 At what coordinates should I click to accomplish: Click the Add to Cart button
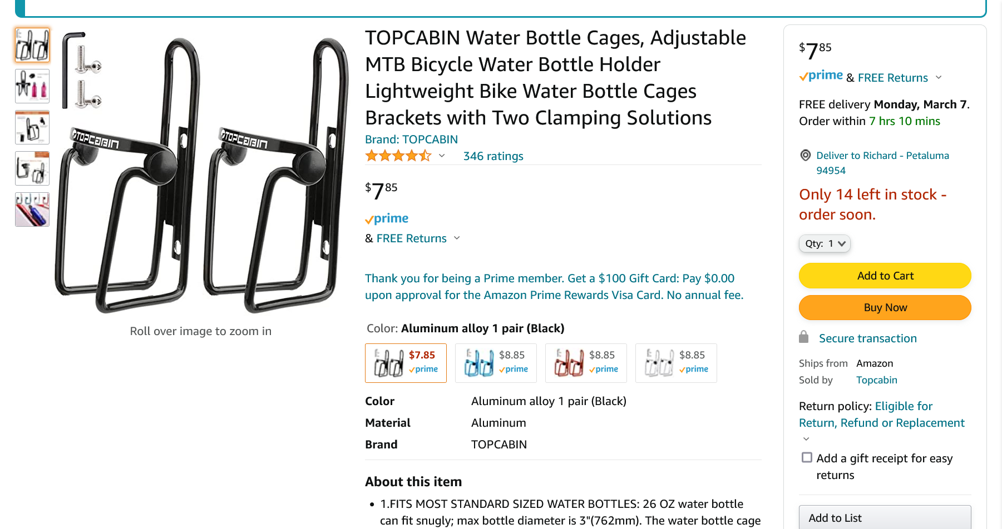(885, 276)
